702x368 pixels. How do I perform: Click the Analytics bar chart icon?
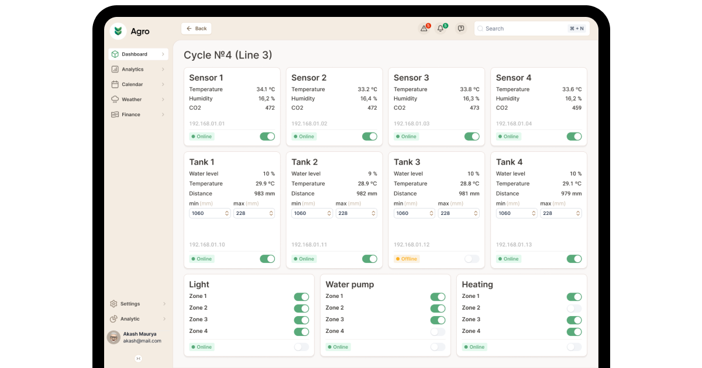(115, 69)
